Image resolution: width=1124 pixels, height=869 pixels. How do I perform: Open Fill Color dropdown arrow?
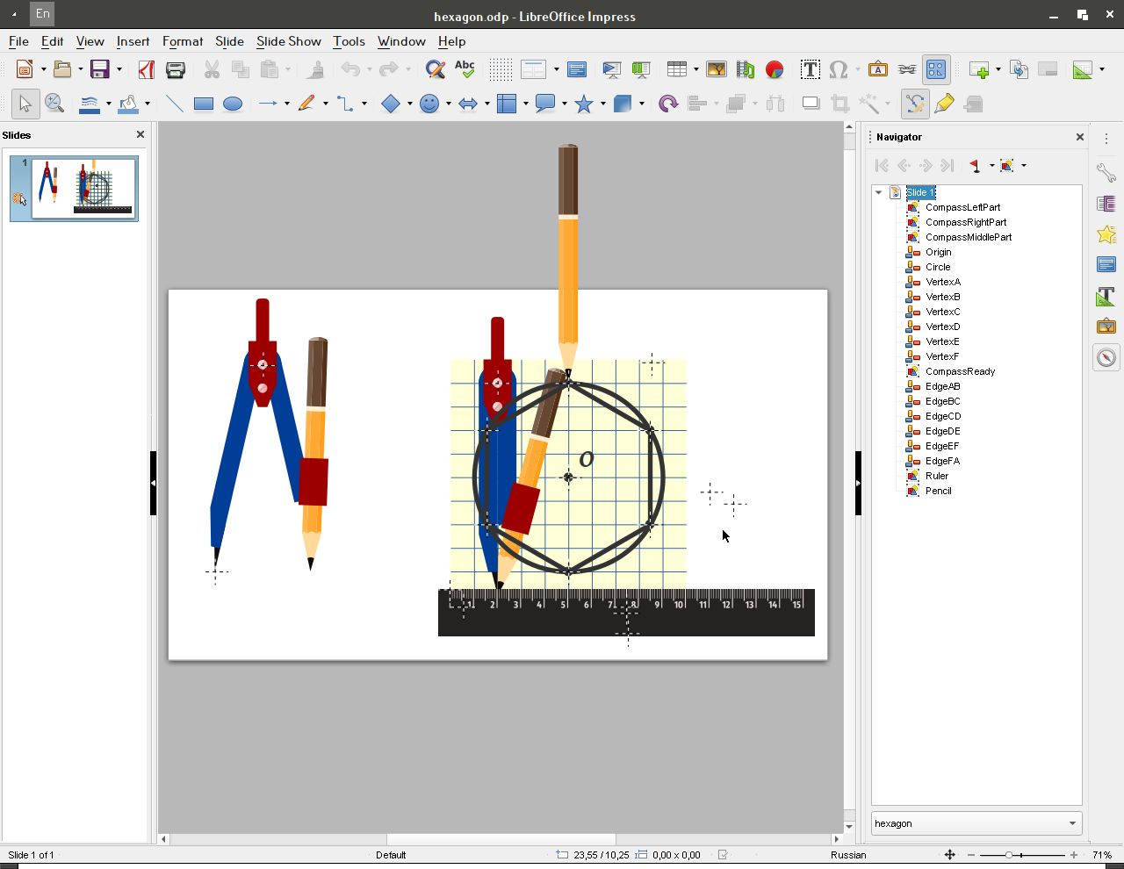(148, 104)
